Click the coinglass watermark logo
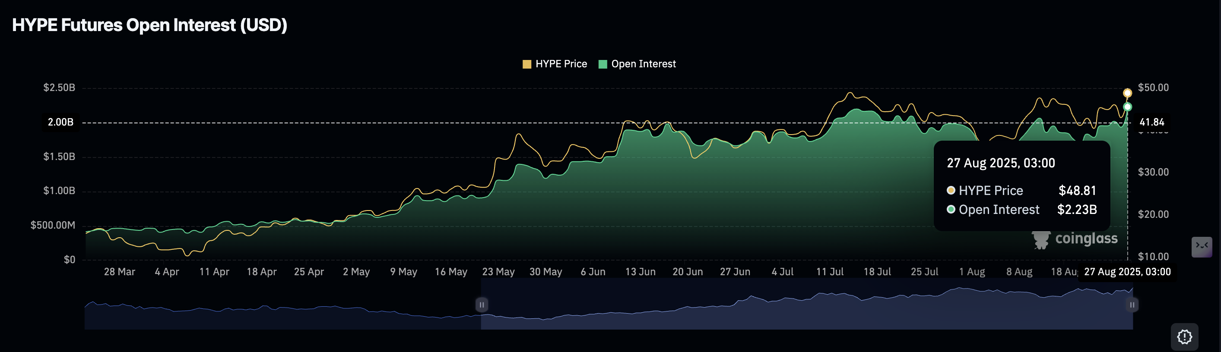1221x352 pixels. click(1075, 239)
